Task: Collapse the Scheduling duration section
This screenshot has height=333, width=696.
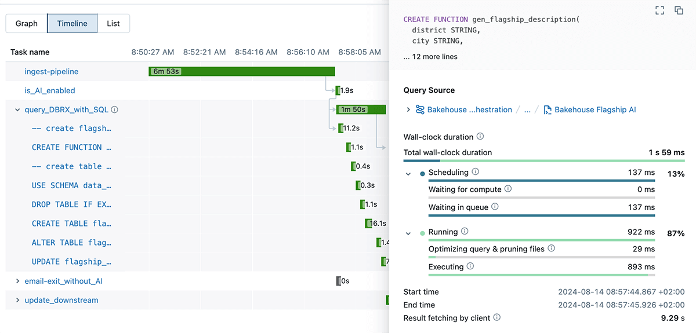Action: coord(408,174)
